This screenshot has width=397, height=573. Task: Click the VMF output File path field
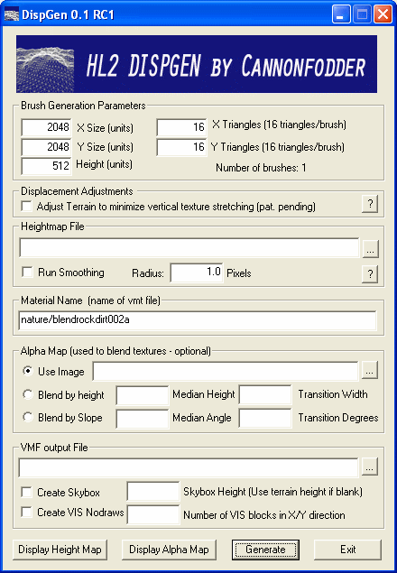point(189,467)
